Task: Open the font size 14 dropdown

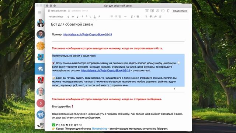Action: click(75, 17)
